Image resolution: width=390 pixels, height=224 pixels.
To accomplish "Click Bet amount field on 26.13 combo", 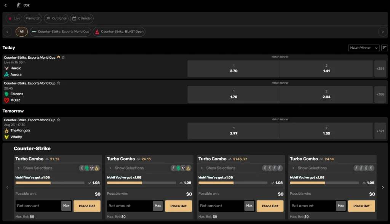I will click(130, 206).
